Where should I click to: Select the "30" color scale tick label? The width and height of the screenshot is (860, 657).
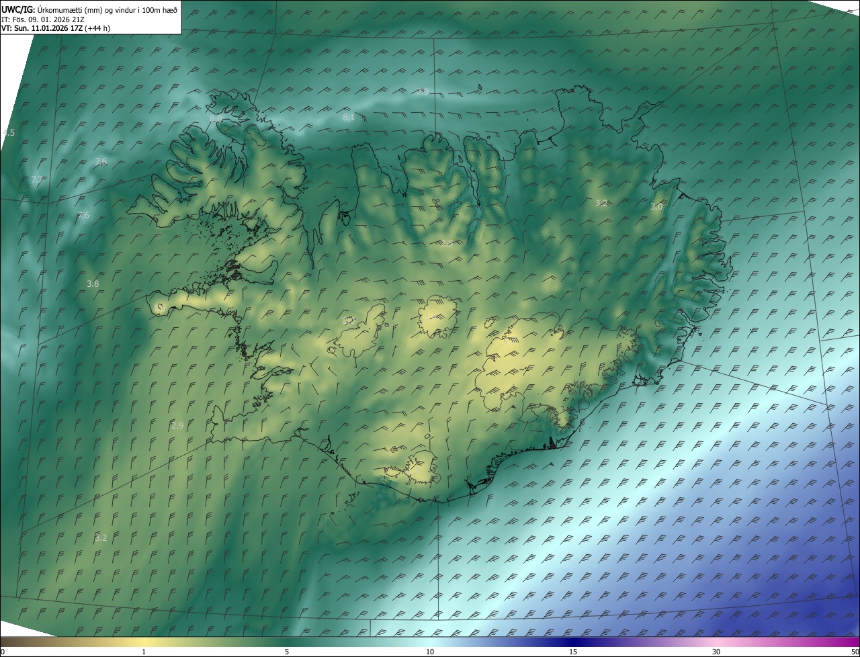pos(716,652)
